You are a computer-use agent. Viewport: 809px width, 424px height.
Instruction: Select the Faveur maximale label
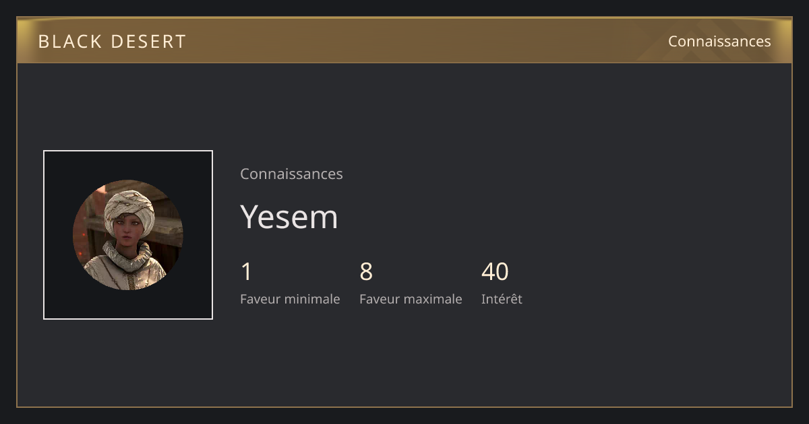pos(411,299)
